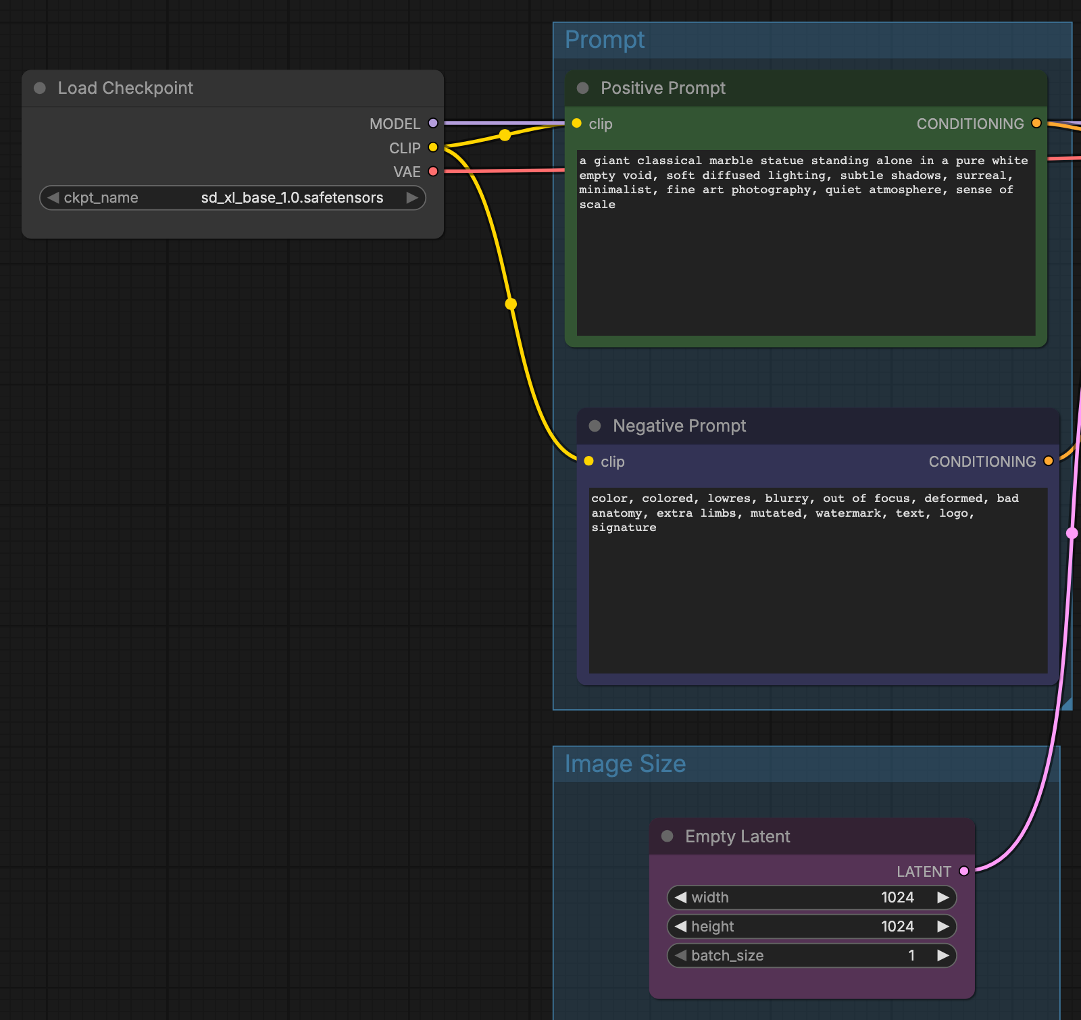Image resolution: width=1081 pixels, height=1020 pixels.
Task: Collapse the Positive Prompt node via its dot
Action: tap(583, 88)
